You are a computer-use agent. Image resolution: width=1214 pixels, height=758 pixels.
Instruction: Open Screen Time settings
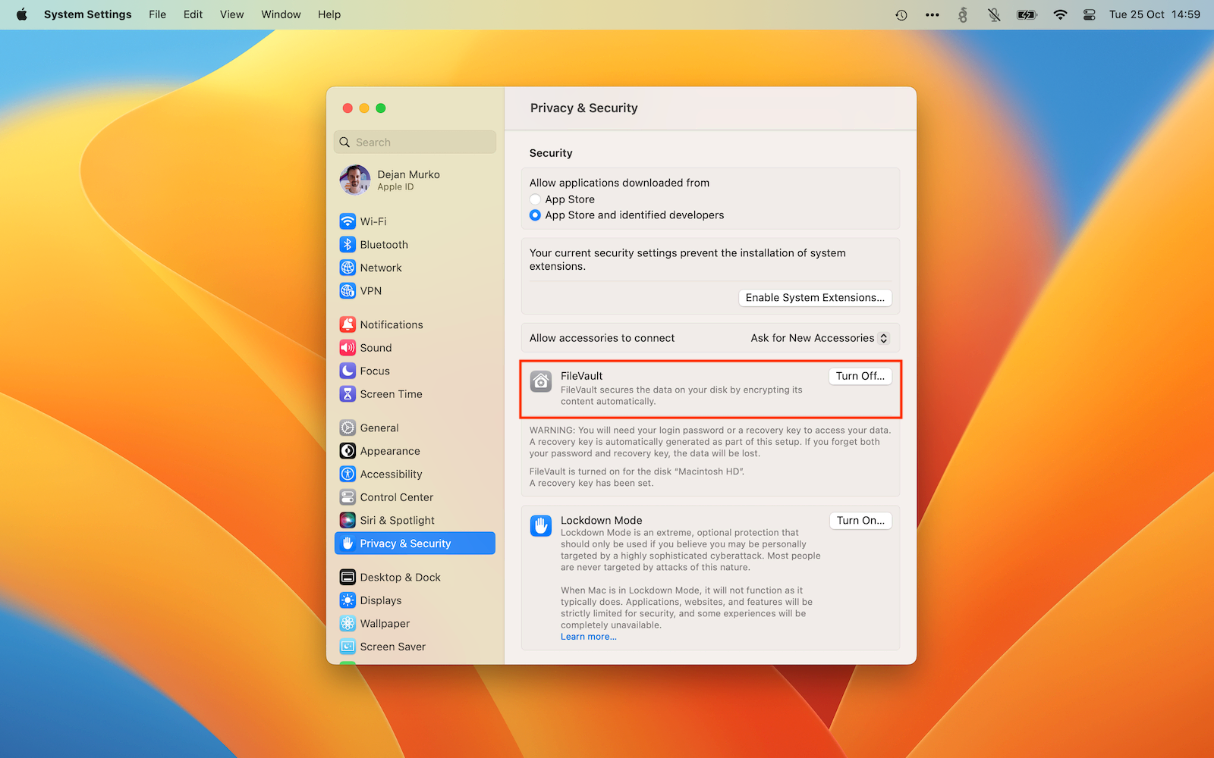point(391,393)
